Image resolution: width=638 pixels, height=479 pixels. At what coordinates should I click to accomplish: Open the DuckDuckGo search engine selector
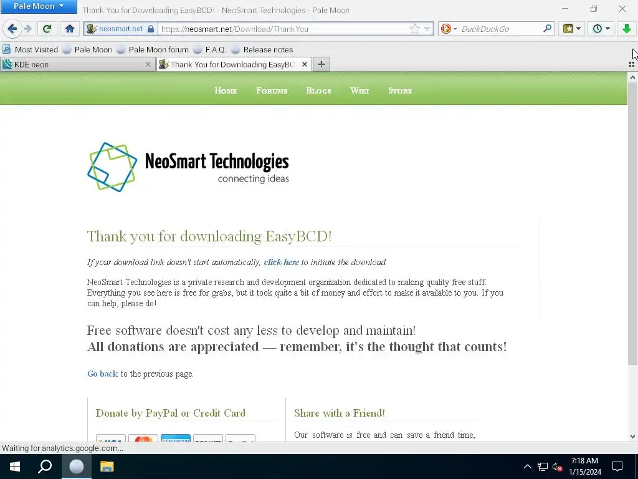(x=449, y=29)
